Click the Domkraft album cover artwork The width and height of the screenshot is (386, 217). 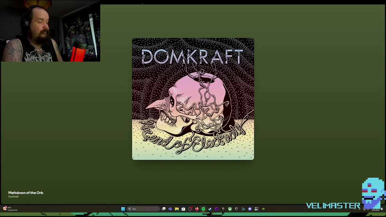coord(193,99)
